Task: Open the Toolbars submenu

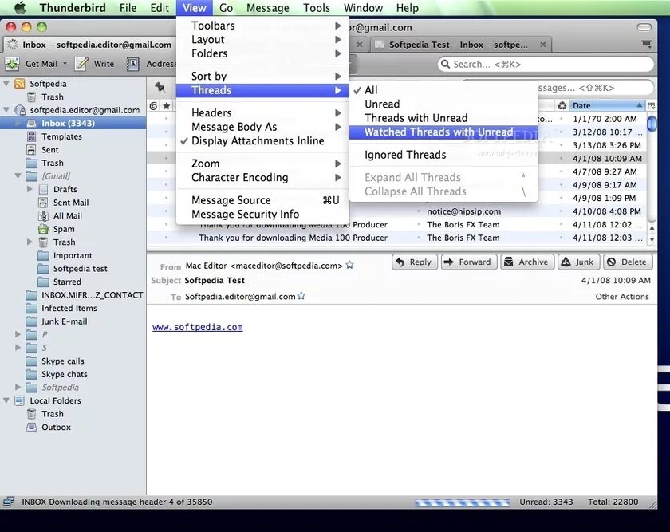Action: (262, 26)
